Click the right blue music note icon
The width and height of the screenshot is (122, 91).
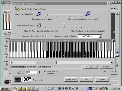click(88, 14)
